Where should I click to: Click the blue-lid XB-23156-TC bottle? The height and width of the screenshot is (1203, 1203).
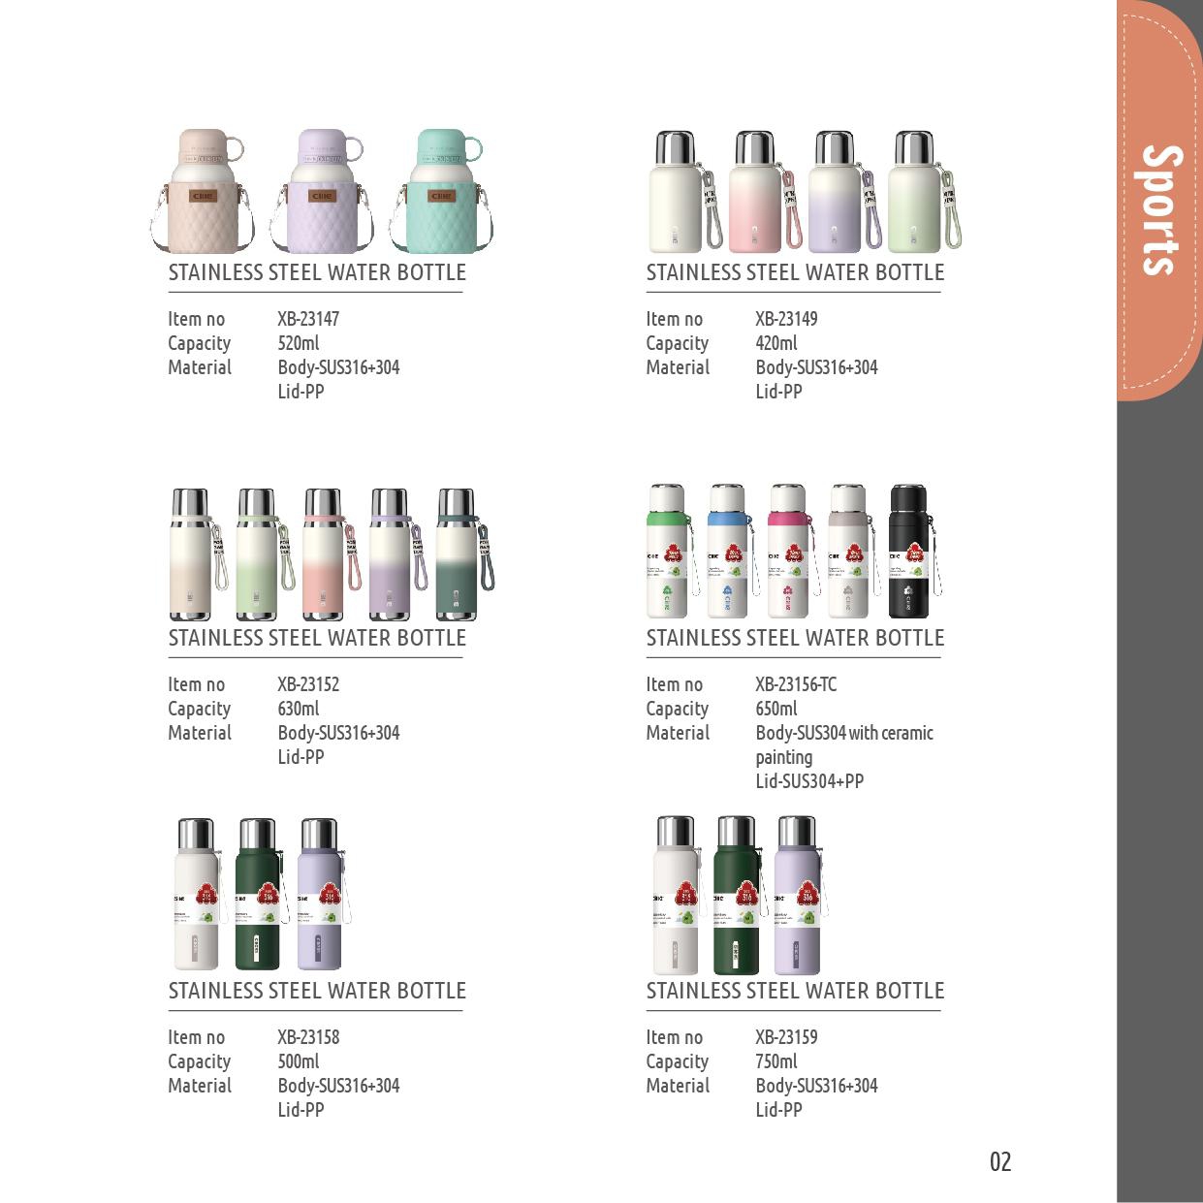tap(731, 551)
